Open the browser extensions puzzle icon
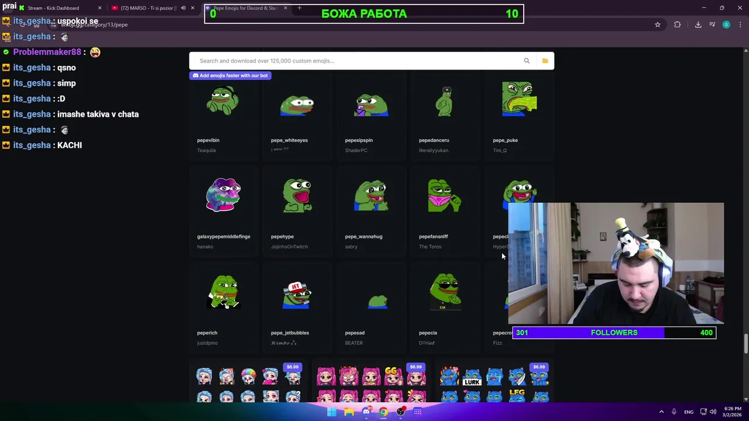Image resolution: width=749 pixels, height=421 pixels. coord(677,25)
